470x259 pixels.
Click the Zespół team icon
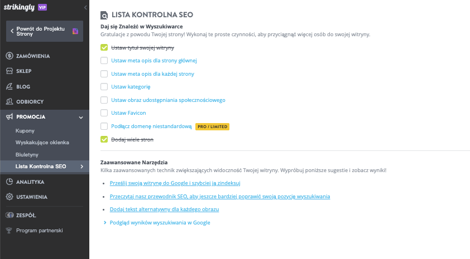tap(9, 215)
